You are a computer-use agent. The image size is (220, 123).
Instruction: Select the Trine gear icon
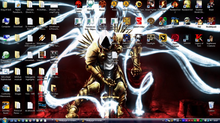pyautogui.click(x=151, y=21)
